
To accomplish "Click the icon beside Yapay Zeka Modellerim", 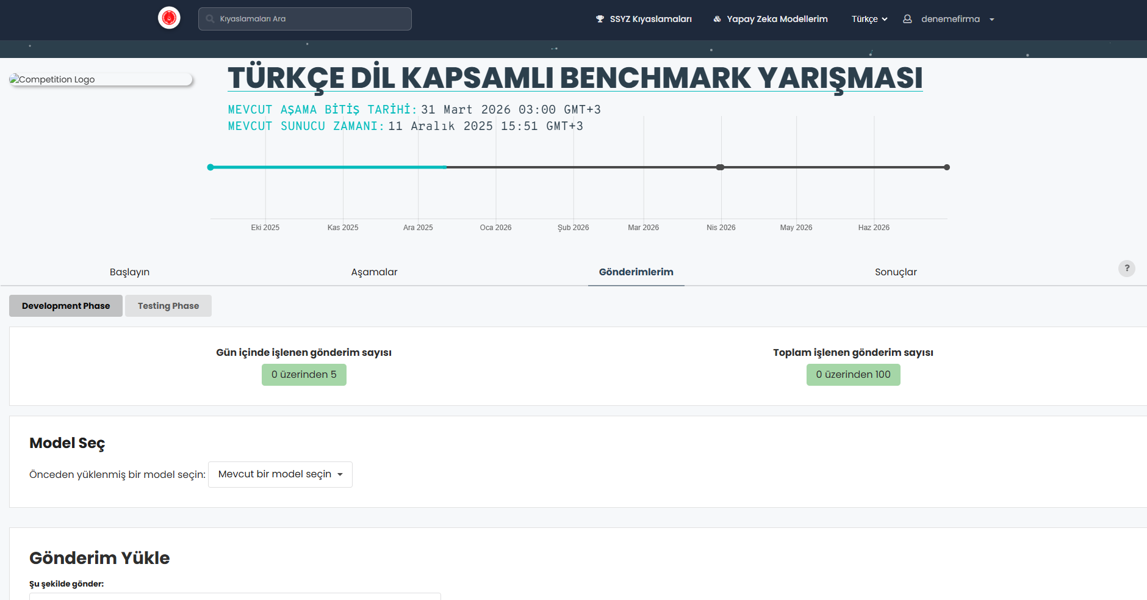I will tap(717, 19).
